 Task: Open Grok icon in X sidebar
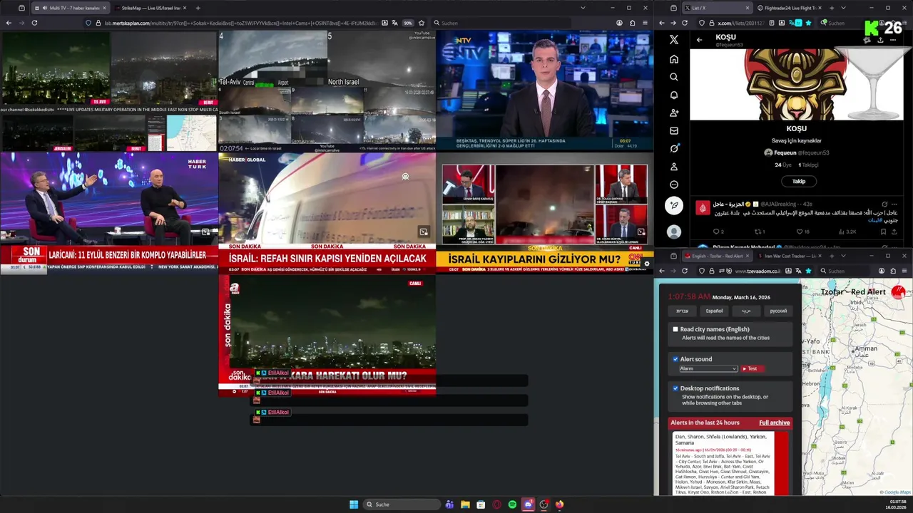673,148
